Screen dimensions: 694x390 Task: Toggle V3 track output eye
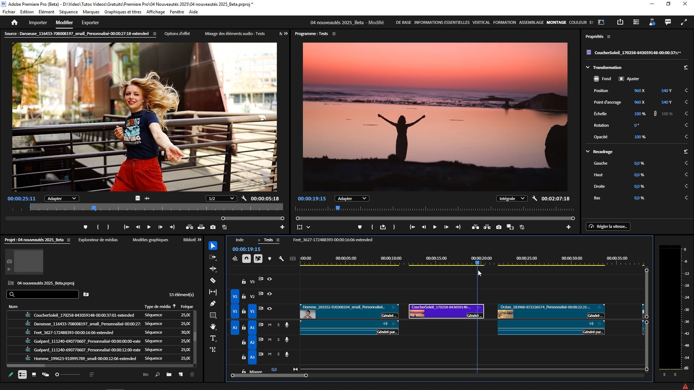(x=270, y=279)
